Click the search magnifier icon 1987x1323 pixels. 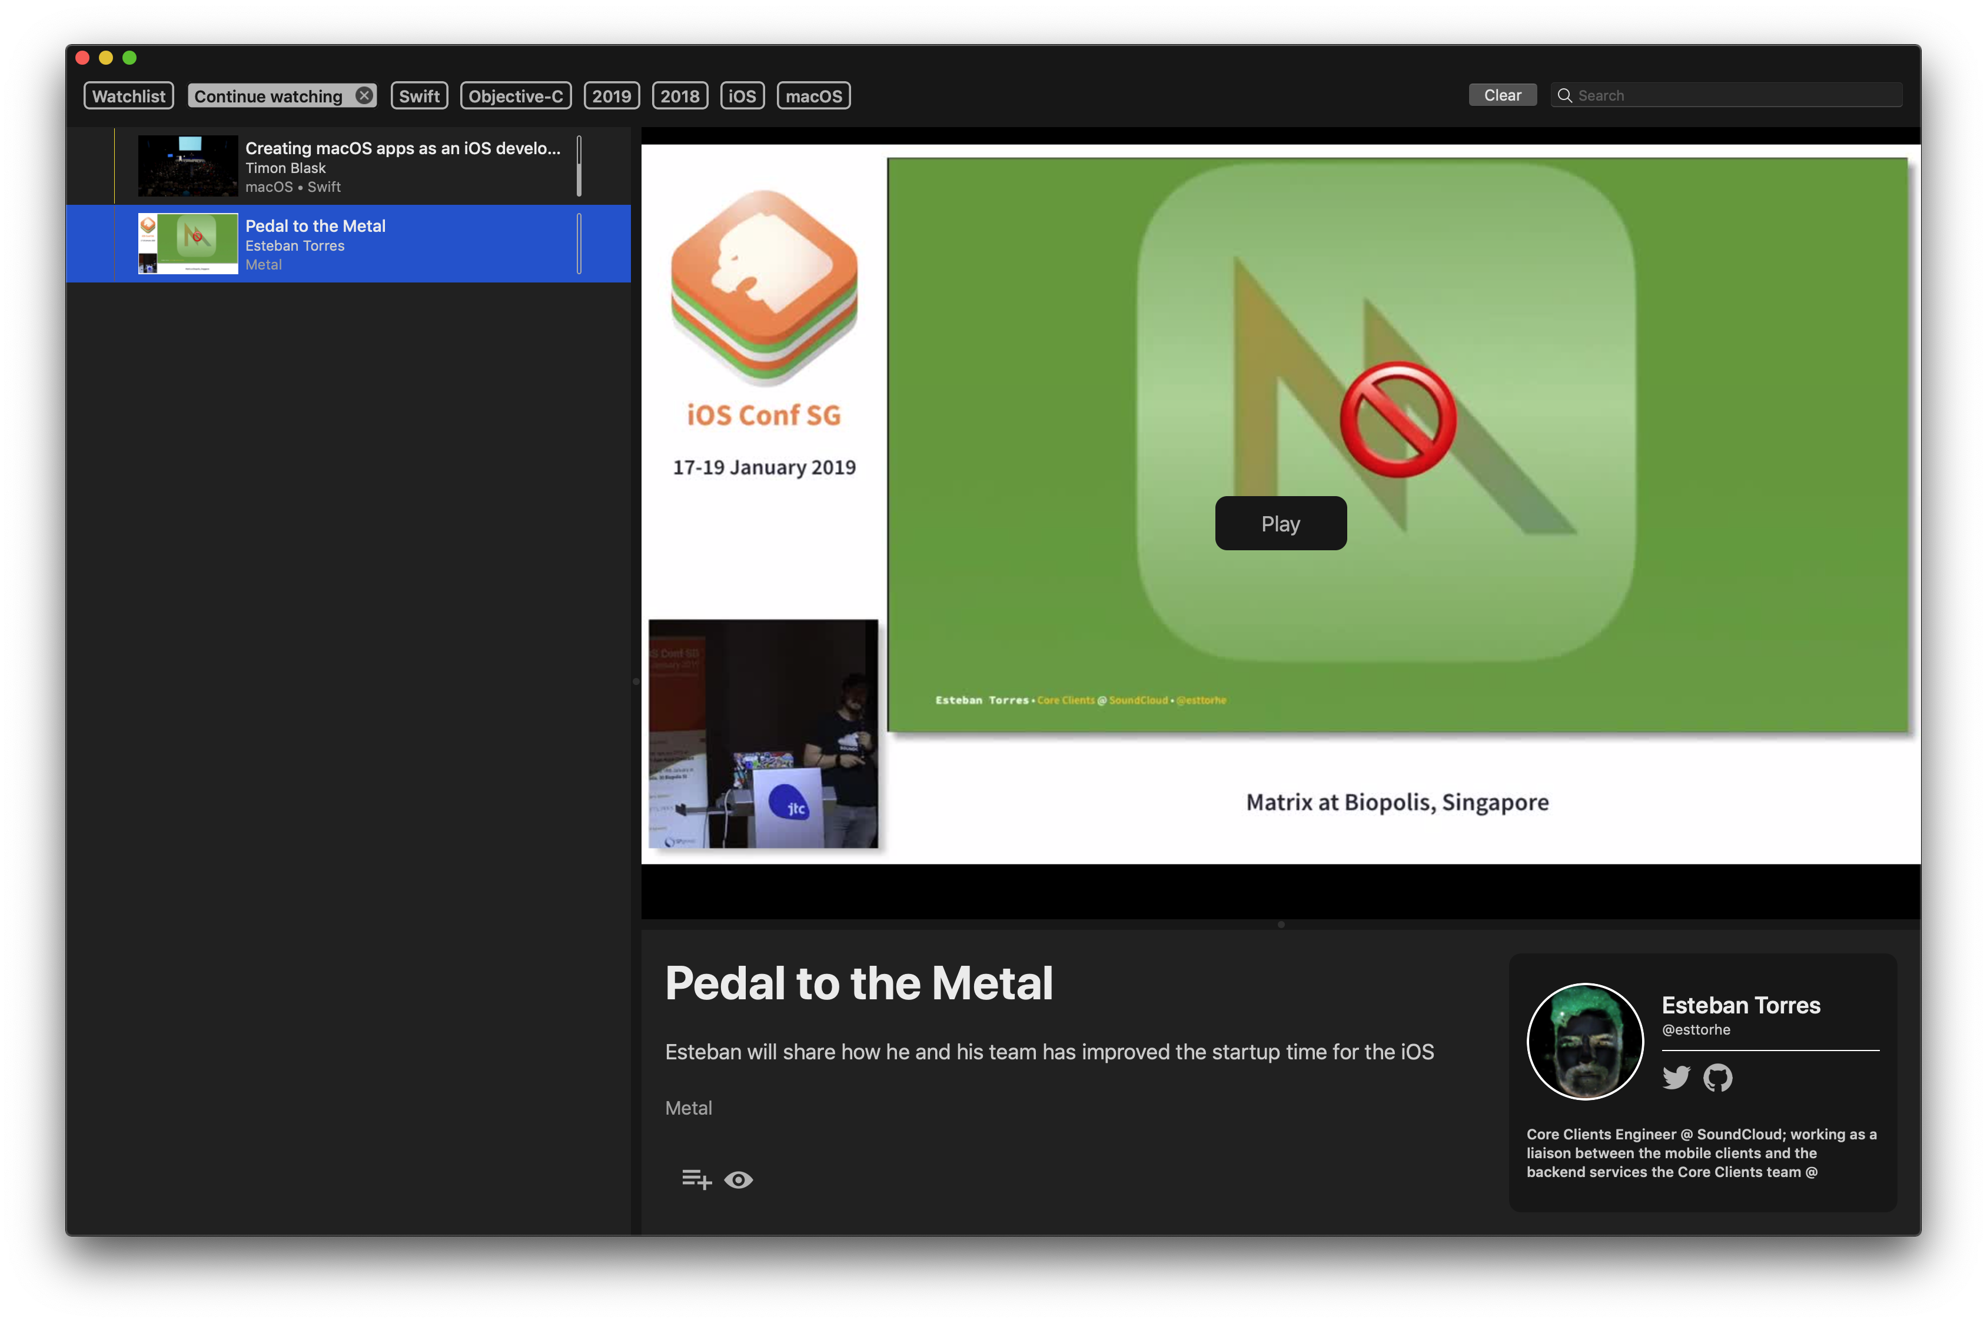pyautogui.click(x=1565, y=95)
